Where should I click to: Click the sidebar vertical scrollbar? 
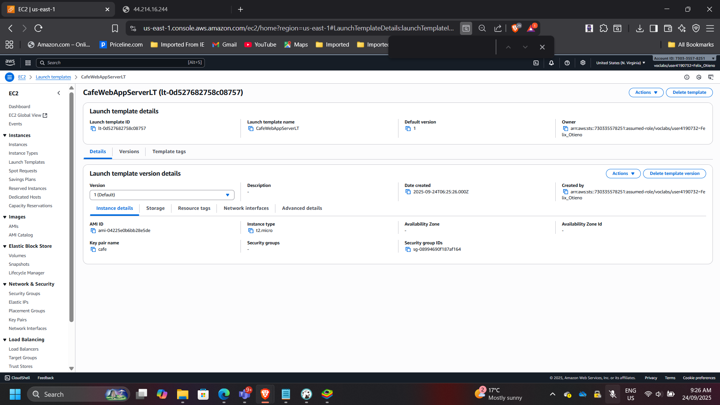[71, 206]
